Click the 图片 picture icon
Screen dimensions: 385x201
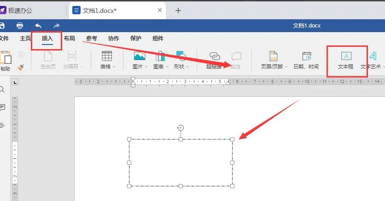pos(140,56)
